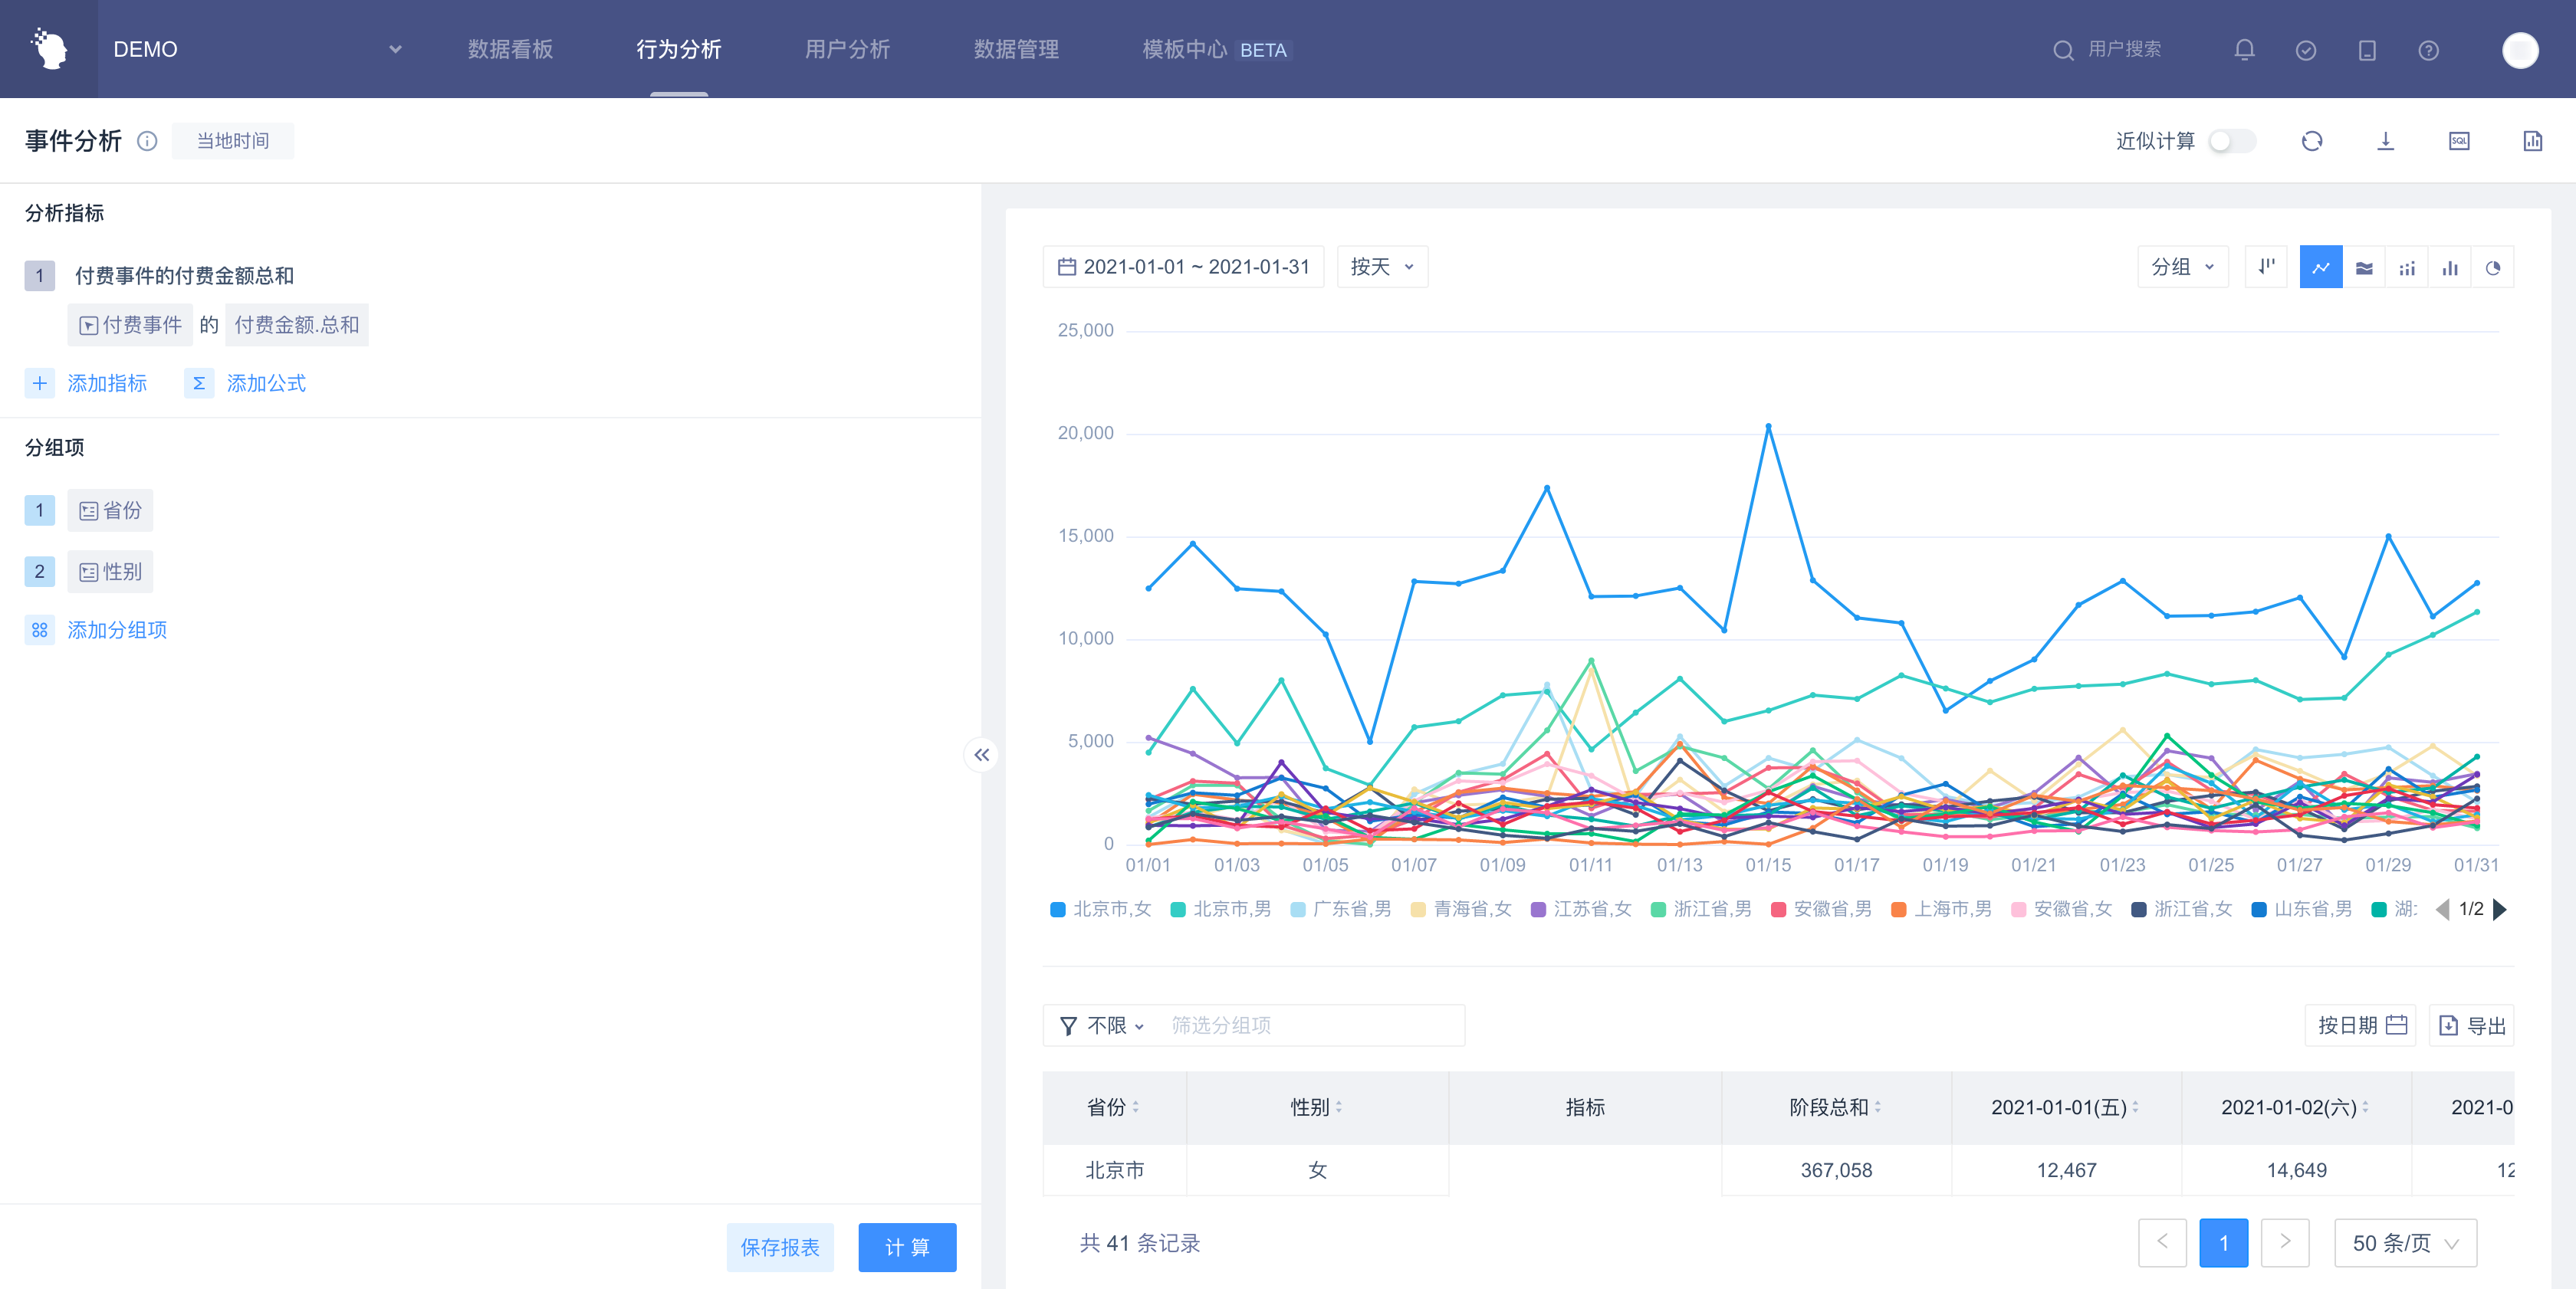Click the refresh icon in analysis header

pos(2311,141)
